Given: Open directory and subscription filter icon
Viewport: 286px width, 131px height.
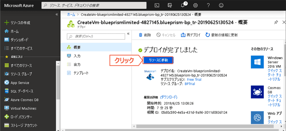Looking at the screenshot, I should tap(169, 5).
